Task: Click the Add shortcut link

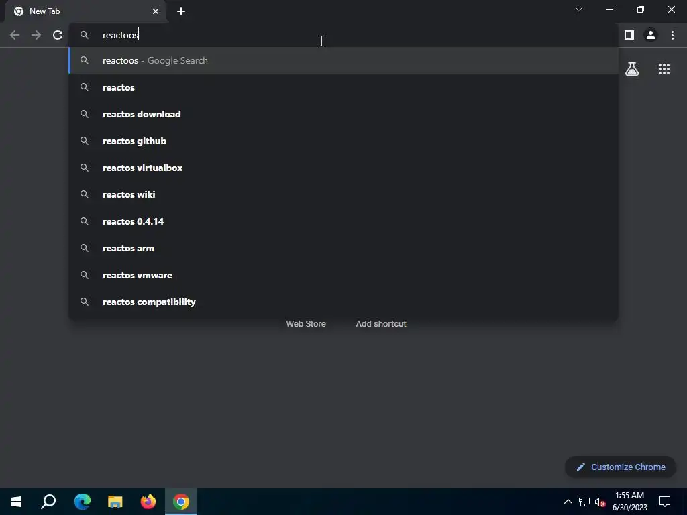Action: coord(381,324)
